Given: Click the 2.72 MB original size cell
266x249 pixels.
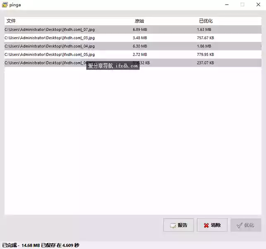Looking at the screenshot, I should [x=140, y=55].
